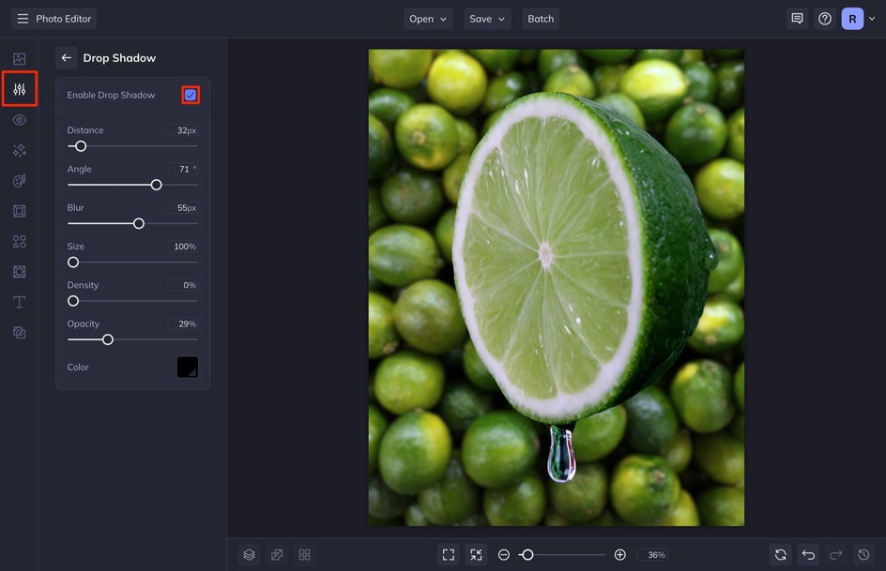This screenshot has width=886, height=571.
Task: Open the hamburger Photo Editor menu
Action: [23, 19]
